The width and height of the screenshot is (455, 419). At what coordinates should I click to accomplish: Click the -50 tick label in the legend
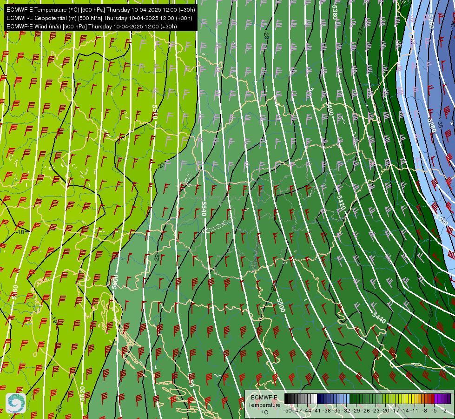click(288, 411)
